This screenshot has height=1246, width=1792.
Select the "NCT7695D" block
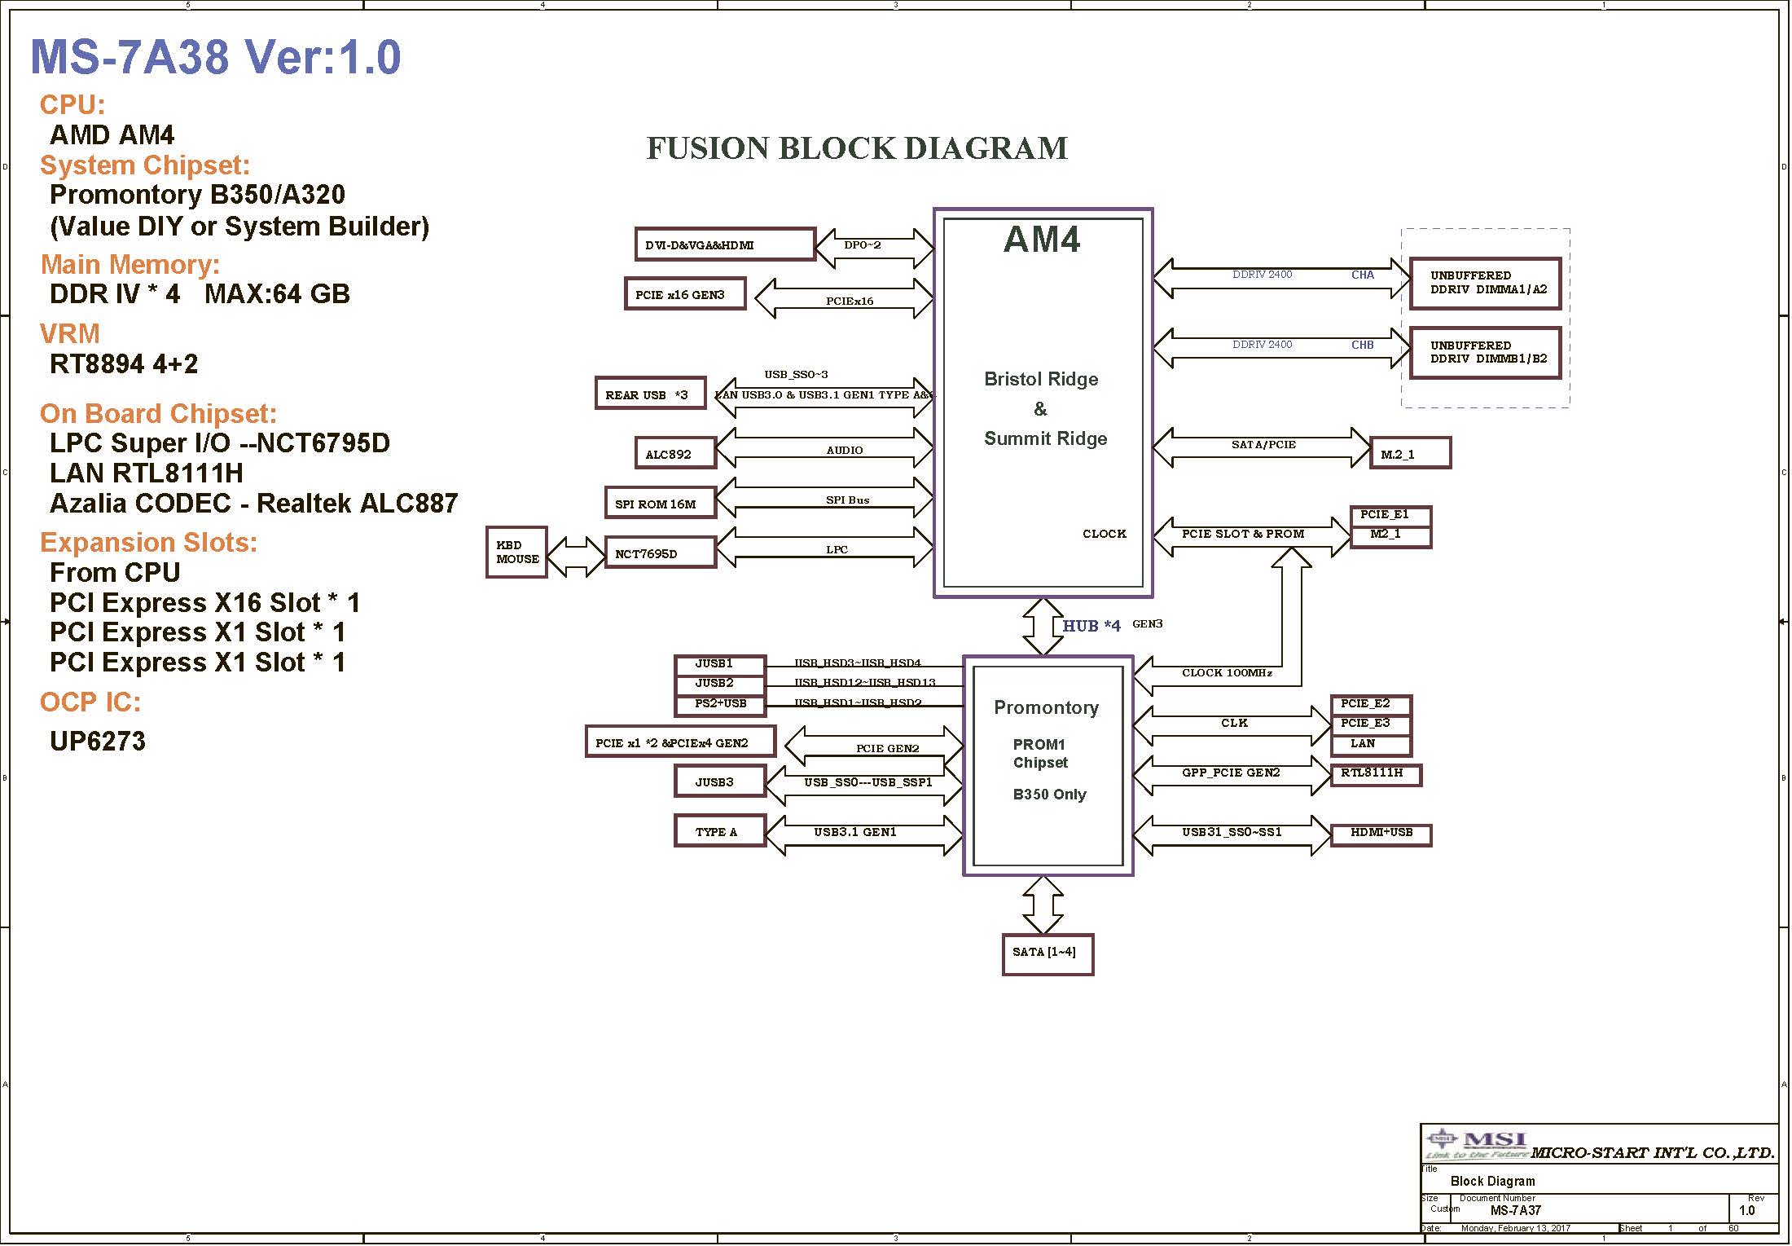(661, 553)
